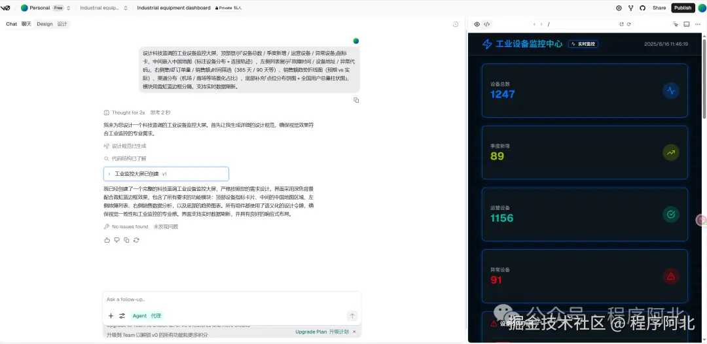
Task: Send message with arrow button
Action: tap(353, 316)
